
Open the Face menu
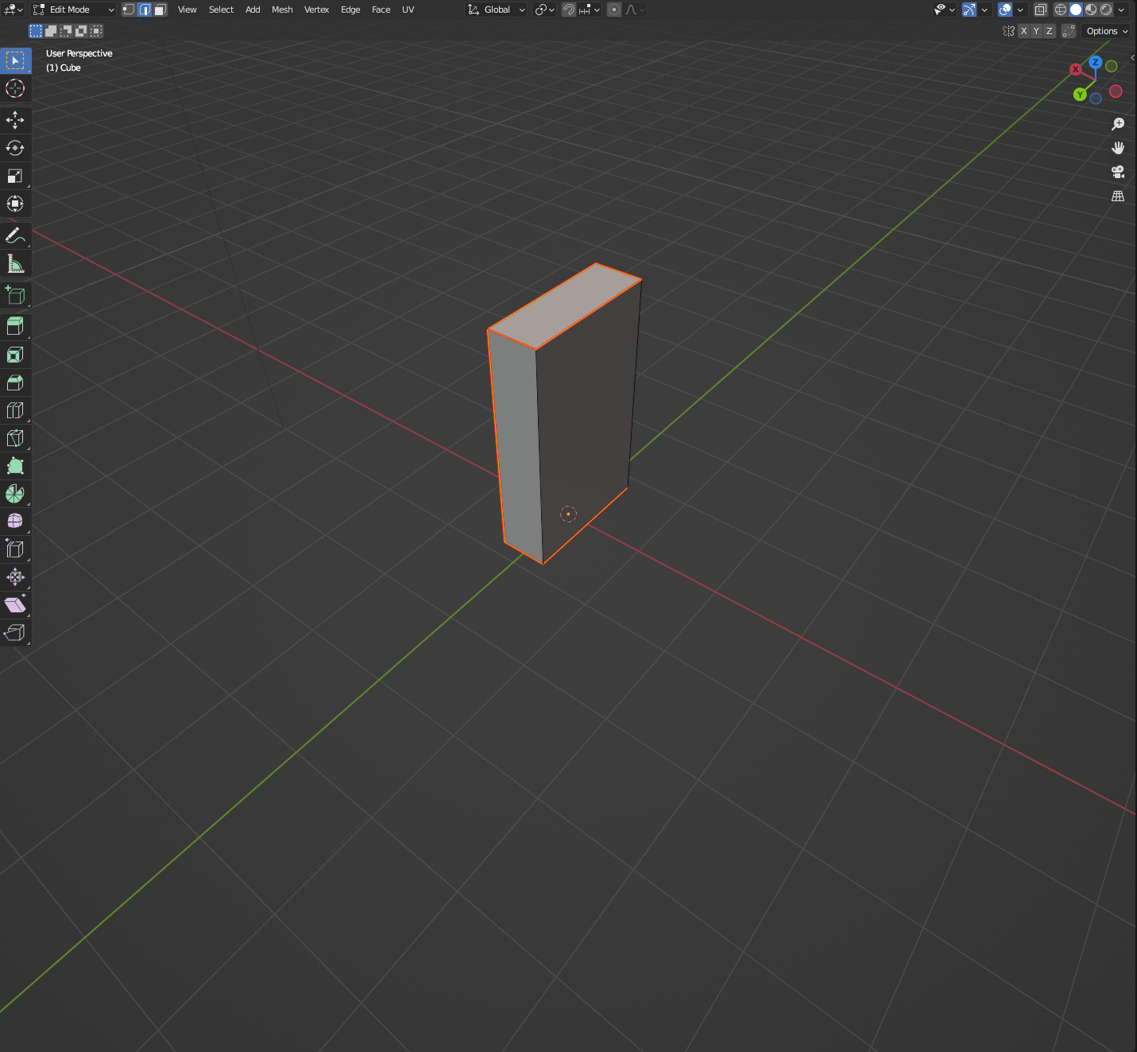coord(381,10)
